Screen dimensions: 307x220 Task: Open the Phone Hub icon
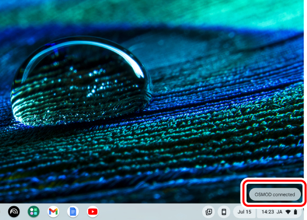[224, 211]
